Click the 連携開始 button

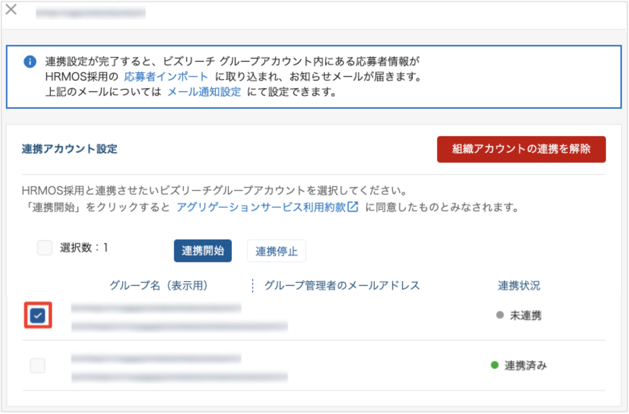(x=203, y=251)
